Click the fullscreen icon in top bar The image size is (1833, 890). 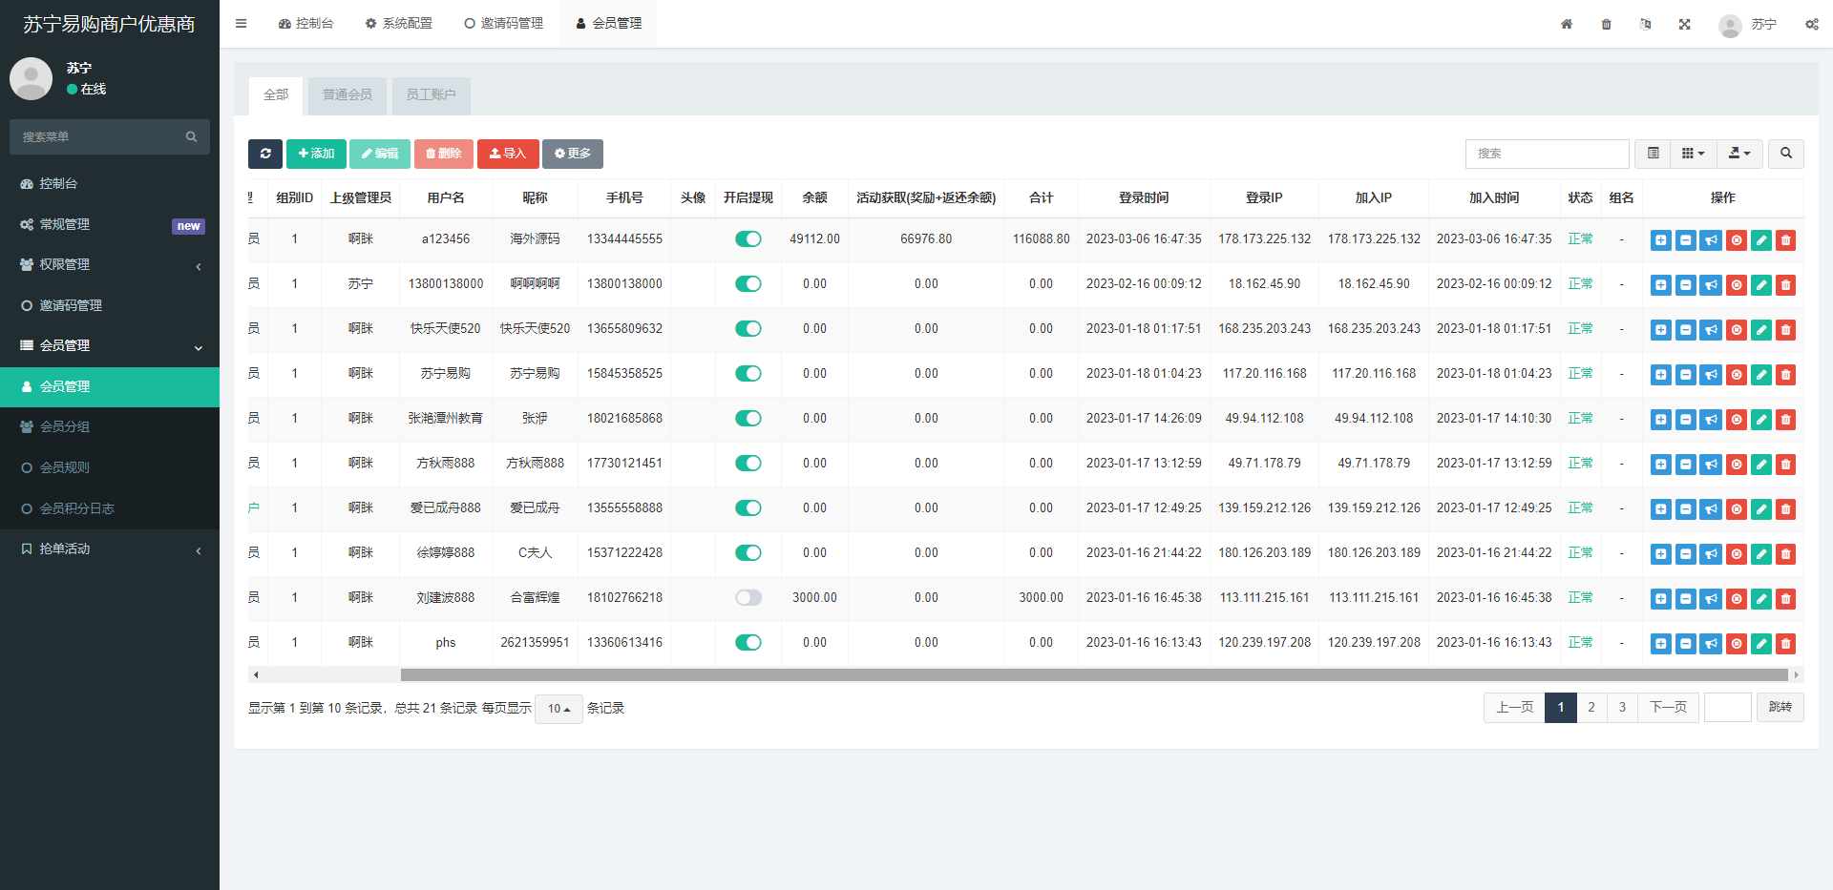click(x=1684, y=25)
